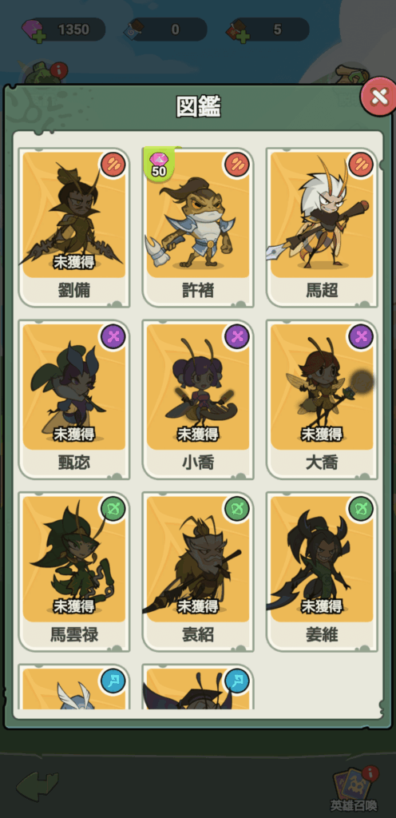The width and height of the screenshot is (396, 818).
Task: Add purple gems via plus icon
Action: tap(38, 37)
